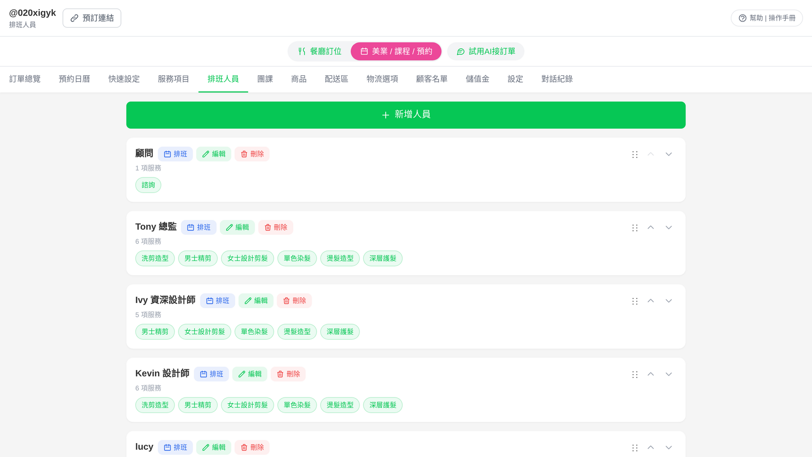812x457 pixels.
Task: Open 排班 schedule for Tony 總監
Action: pyautogui.click(x=198, y=227)
